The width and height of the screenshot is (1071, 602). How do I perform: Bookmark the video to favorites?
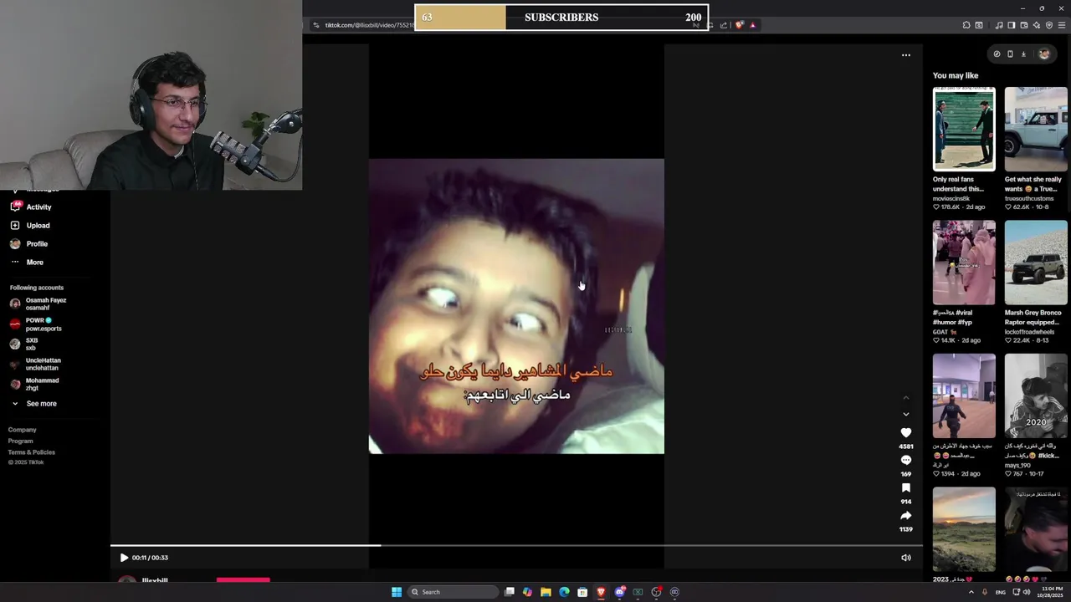(905, 487)
